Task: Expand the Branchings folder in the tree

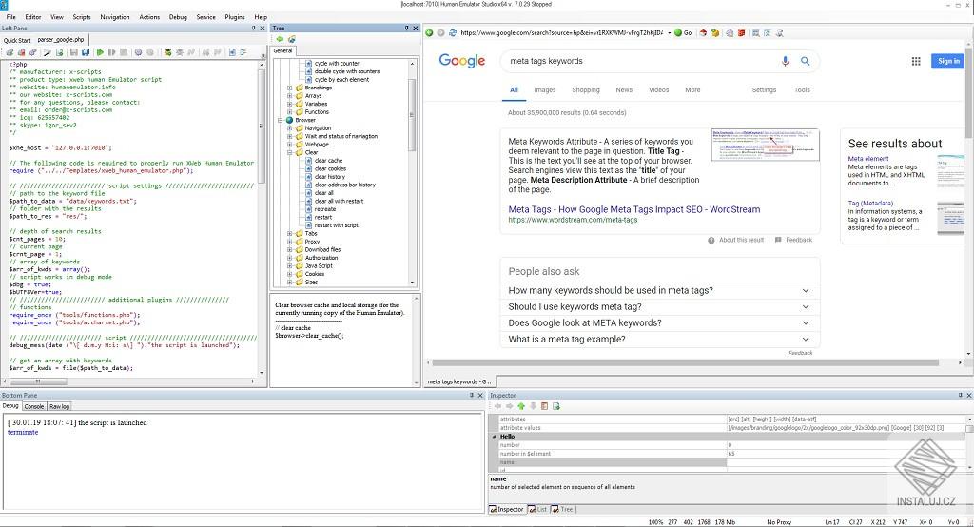Action: (x=289, y=88)
